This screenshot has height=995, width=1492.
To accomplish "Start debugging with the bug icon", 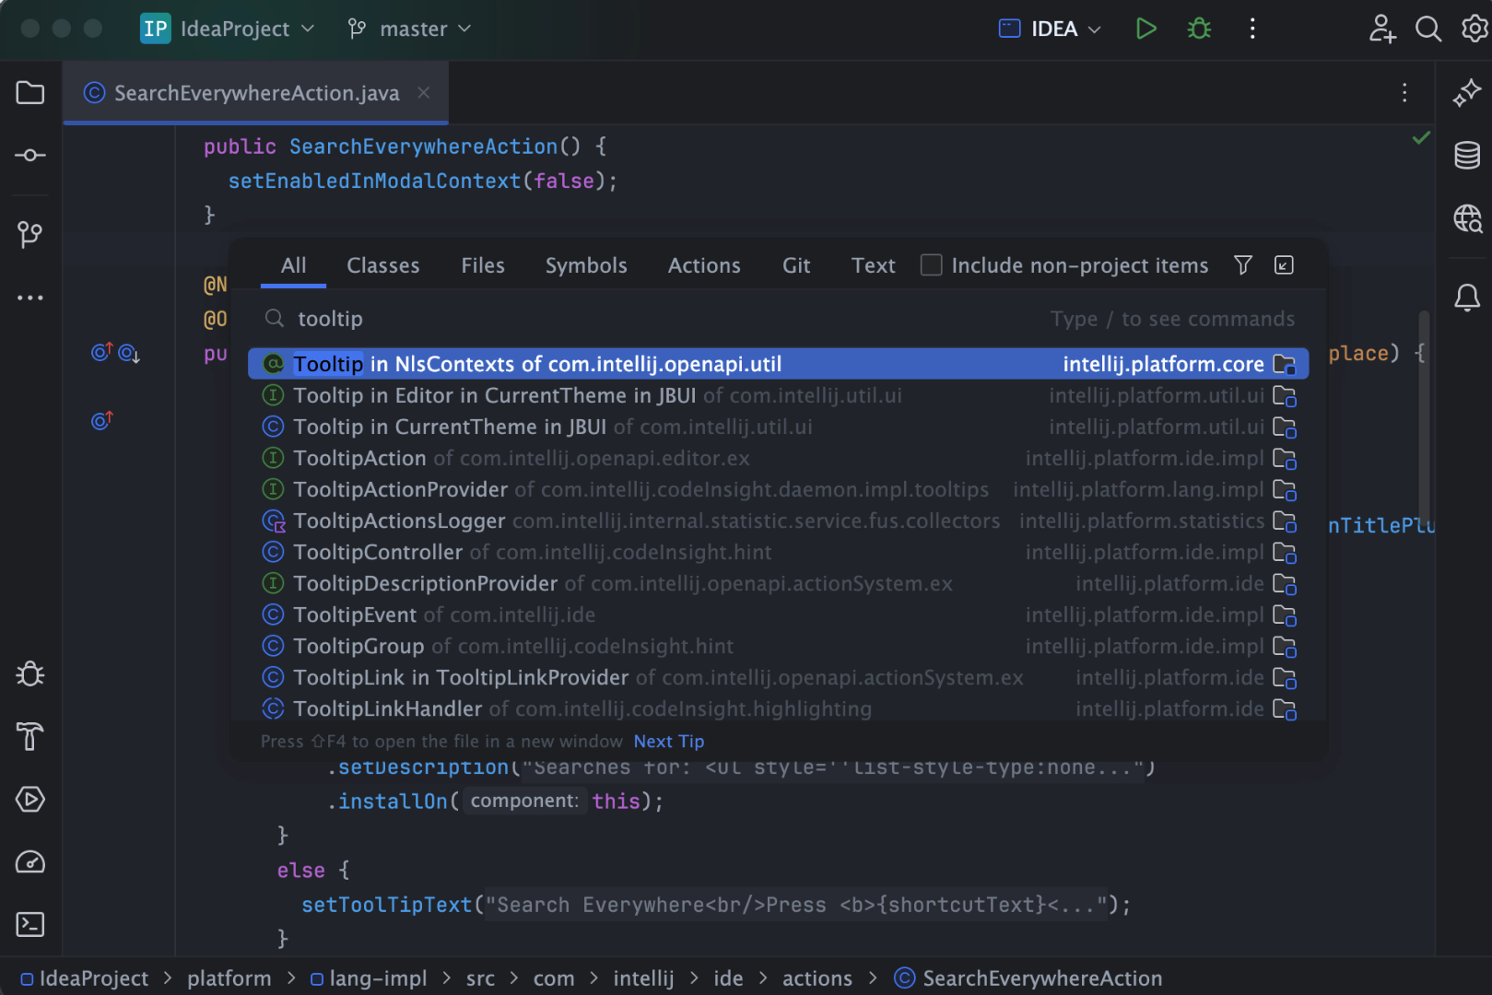I will [1199, 29].
